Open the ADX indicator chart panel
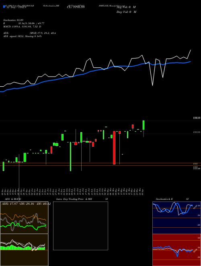This screenshot has height=266, width=201. (x=24, y=218)
